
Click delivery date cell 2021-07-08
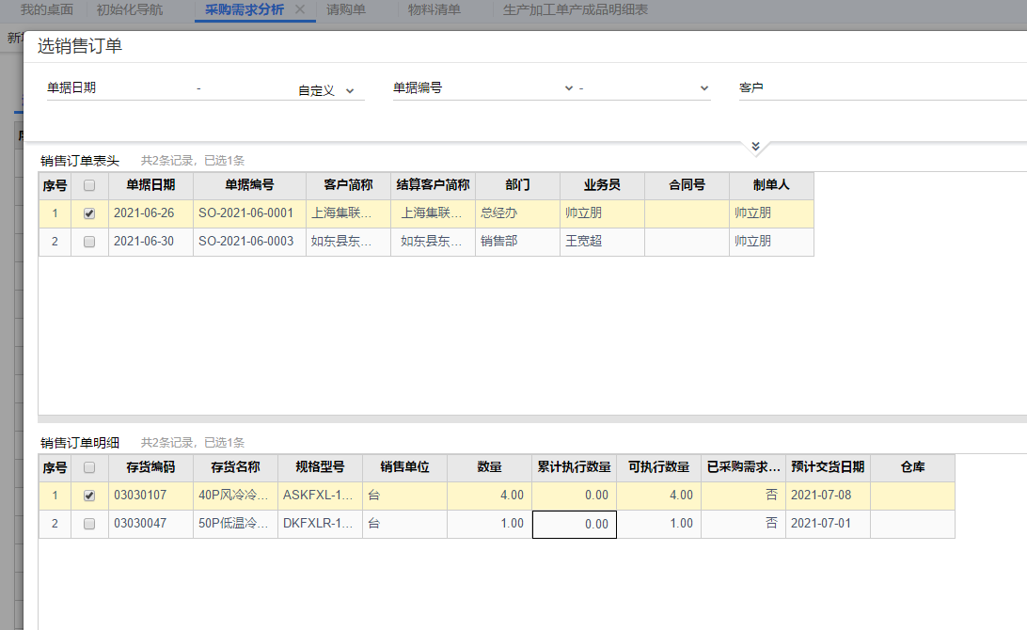[828, 496]
